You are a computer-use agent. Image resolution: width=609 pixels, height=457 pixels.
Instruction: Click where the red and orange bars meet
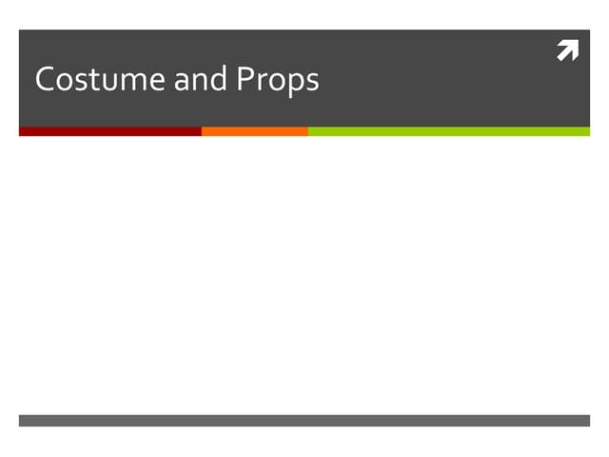pyautogui.click(x=202, y=131)
